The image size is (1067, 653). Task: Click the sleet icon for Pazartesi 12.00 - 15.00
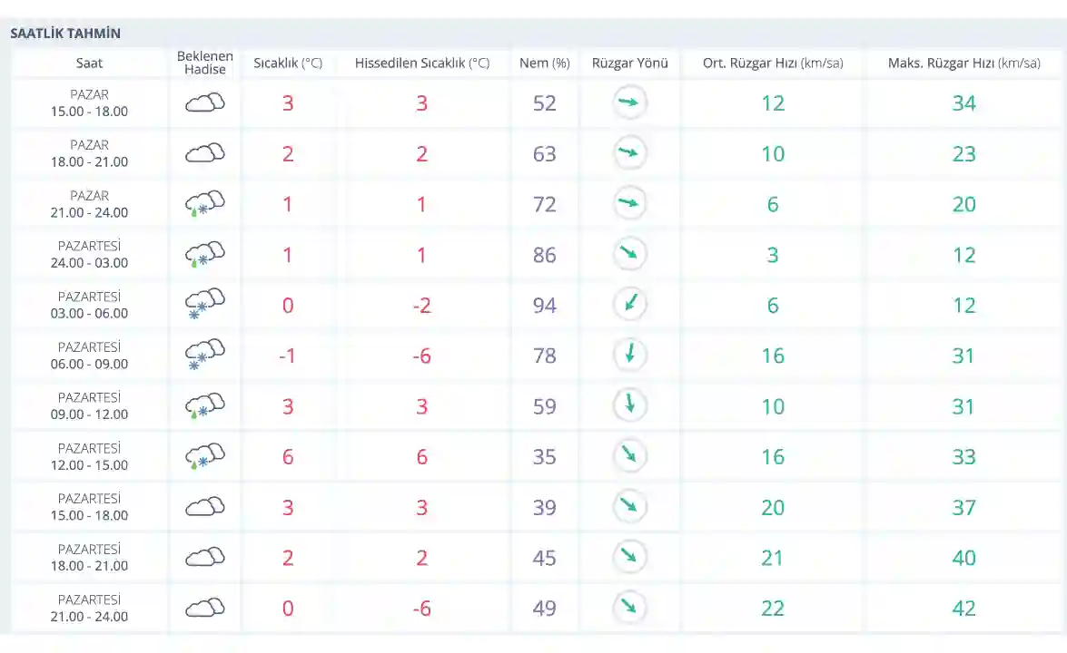pyautogui.click(x=204, y=456)
